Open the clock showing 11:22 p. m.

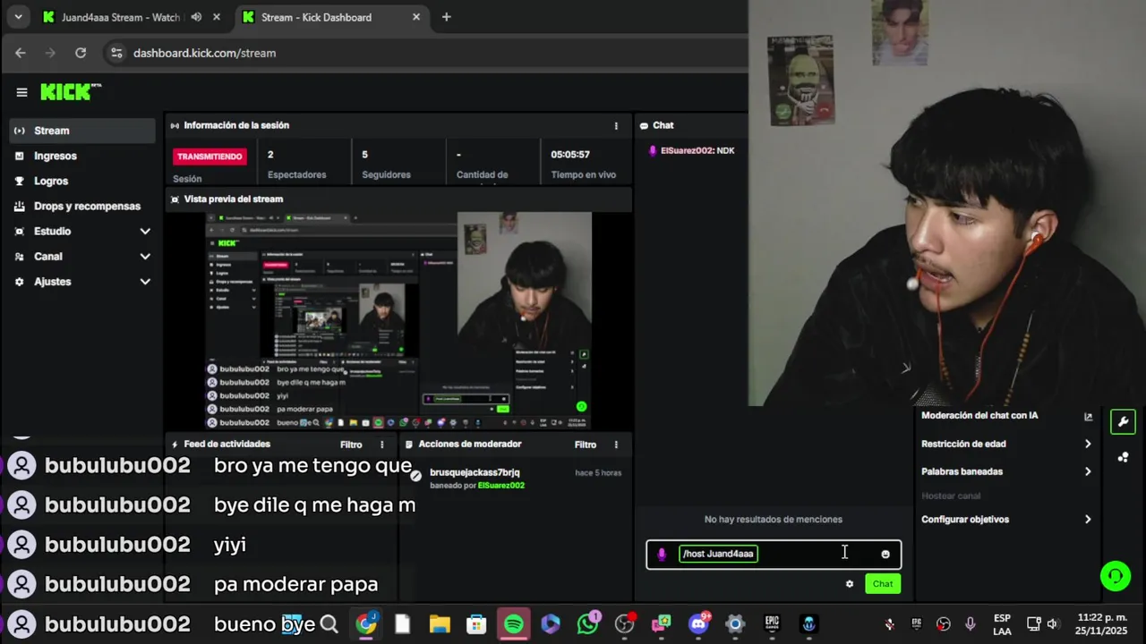pos(1103,624)
